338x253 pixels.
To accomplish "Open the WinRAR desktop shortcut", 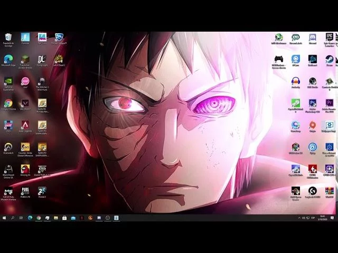I will [x=330, y=192].
